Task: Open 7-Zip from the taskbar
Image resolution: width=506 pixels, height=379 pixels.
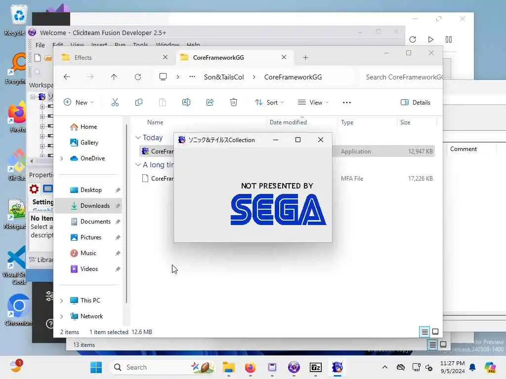Action: pos(316,367)
